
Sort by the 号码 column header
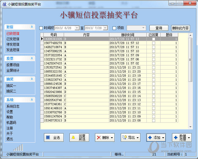[x=54, y=35]
